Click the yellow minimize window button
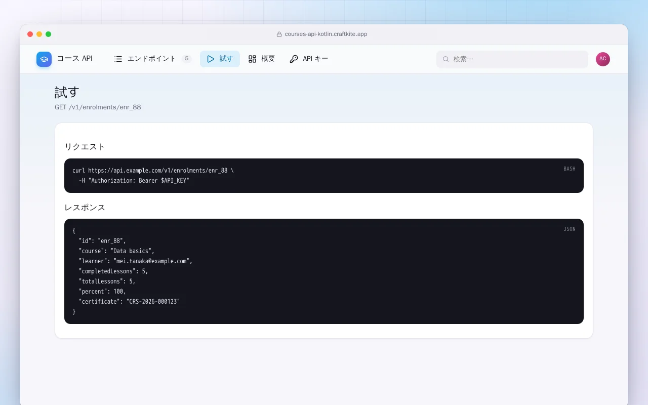Image resolution: width=648 pixels, height=405 pixels. (x=39, y=34)
